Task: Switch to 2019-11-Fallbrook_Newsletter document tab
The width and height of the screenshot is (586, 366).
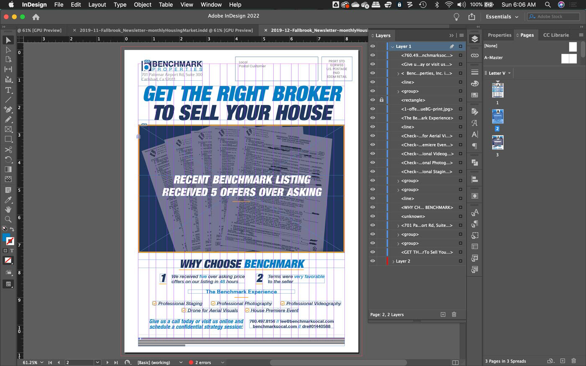Action: [x=166, y=30]
